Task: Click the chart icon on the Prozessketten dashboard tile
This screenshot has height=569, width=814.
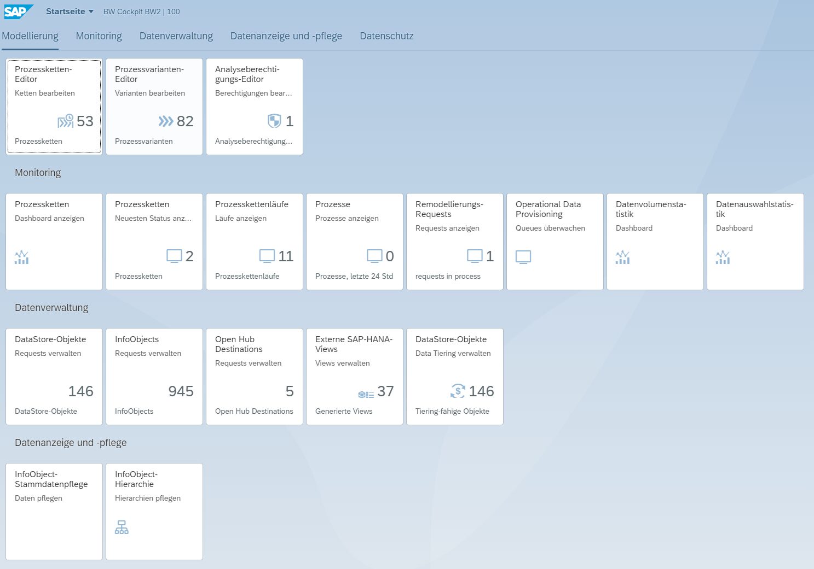Action: coord(21,257)
